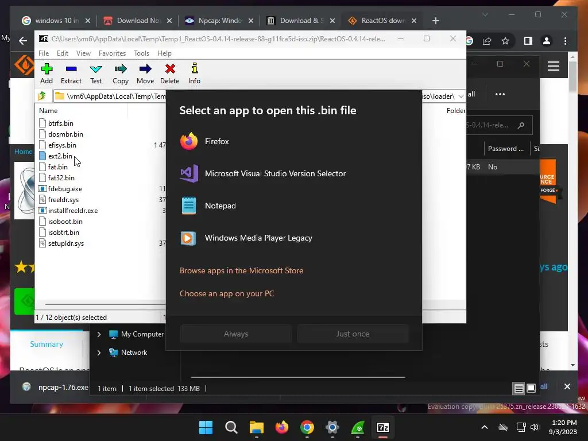The image size is (588, 441).
Task: Expand the Network tree node
Action: point(99,353)
